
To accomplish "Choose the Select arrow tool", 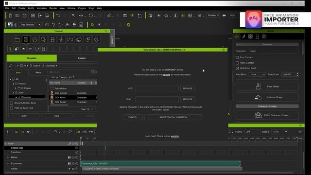I will (x=73, y=16).
